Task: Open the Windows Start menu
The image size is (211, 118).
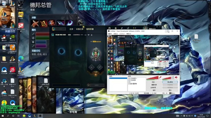Action: 2,116
